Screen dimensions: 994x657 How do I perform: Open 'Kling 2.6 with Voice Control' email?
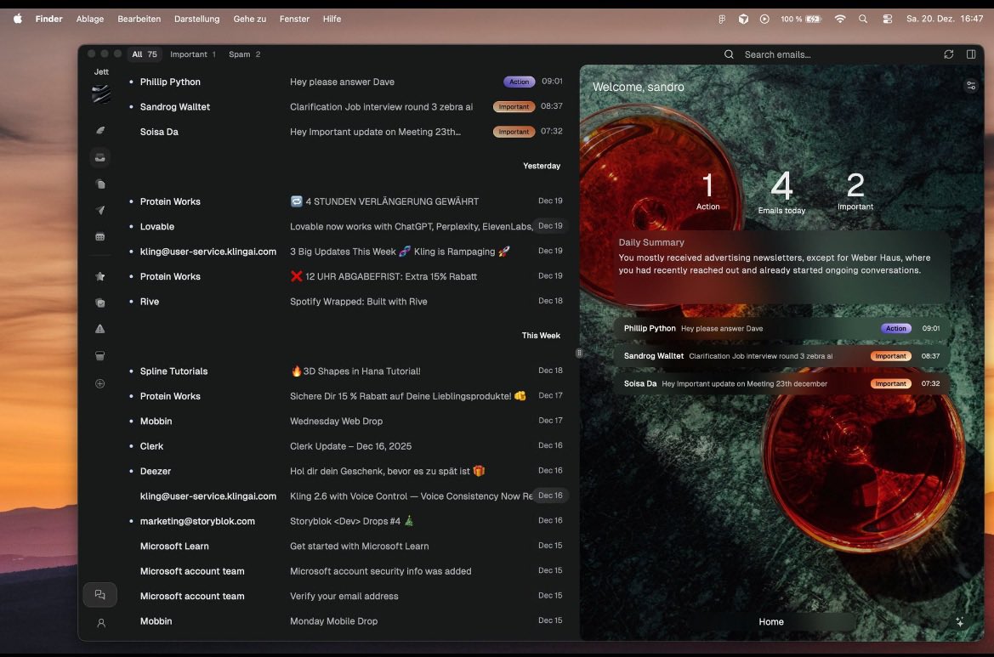tap(346, 496)
